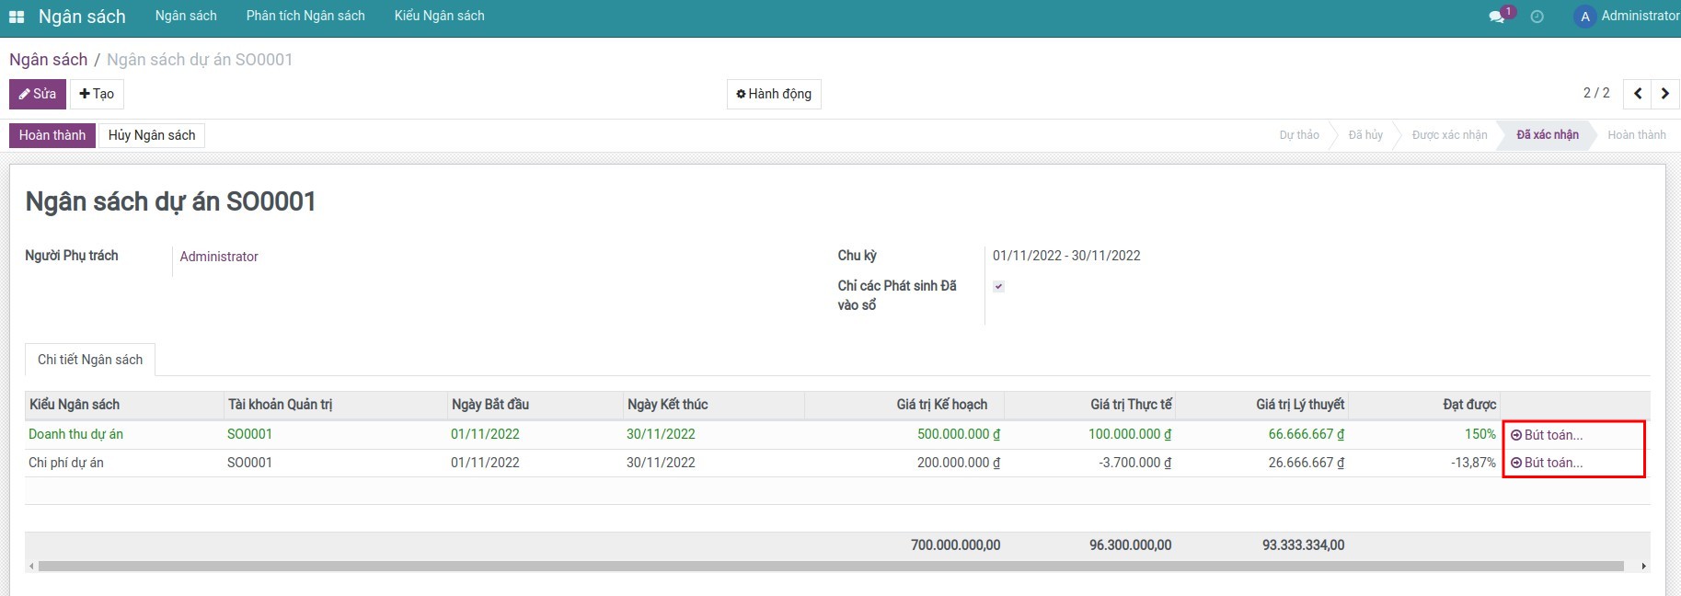
Task: Select the Chi tiết Ngân sách tab
Action: (x=90, y=360)
